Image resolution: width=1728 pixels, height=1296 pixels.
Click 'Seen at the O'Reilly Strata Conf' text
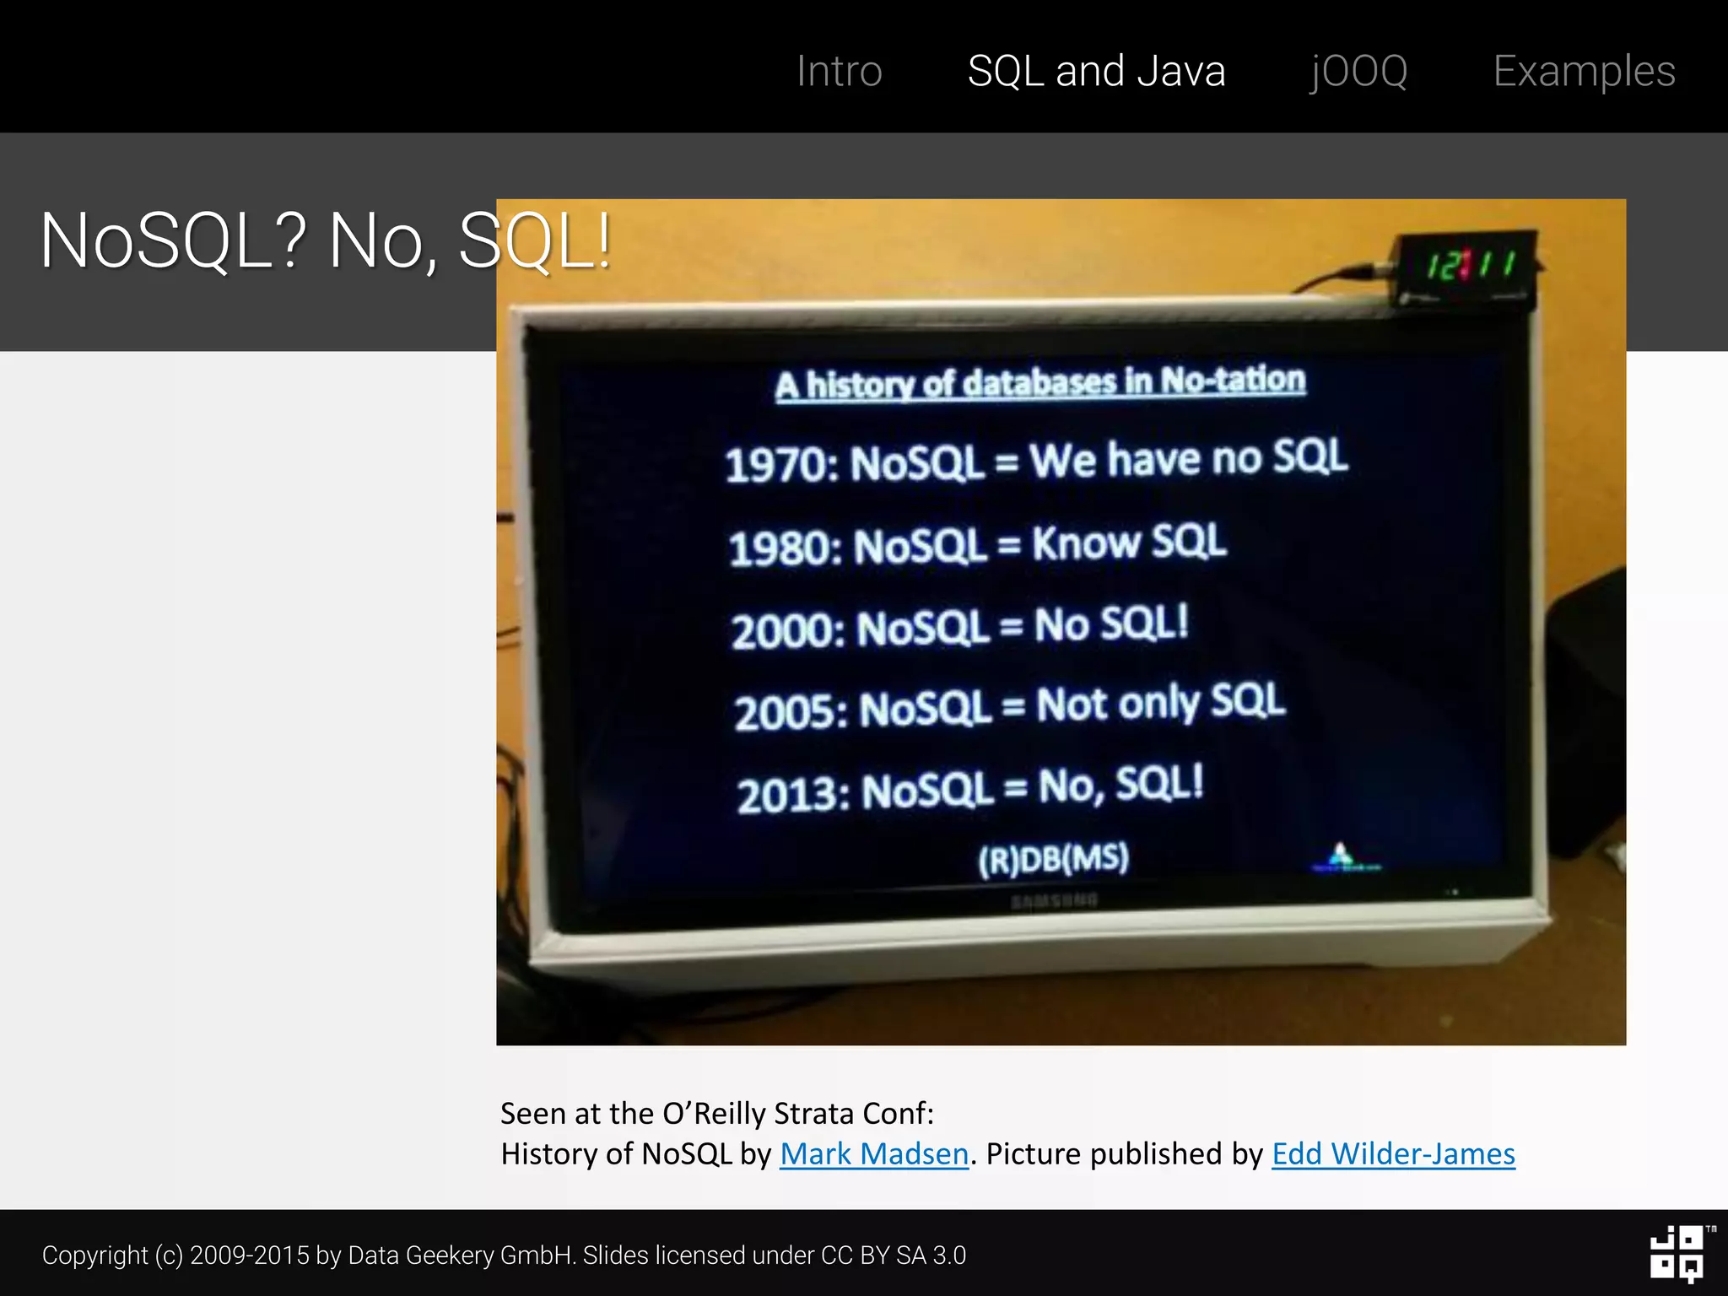coord(717,1114)
